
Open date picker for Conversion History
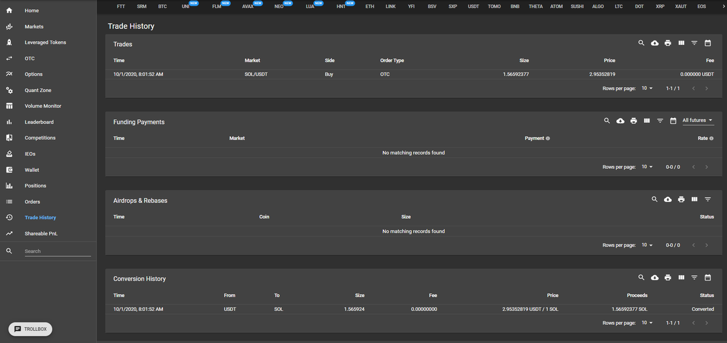[x=708, y=277]
